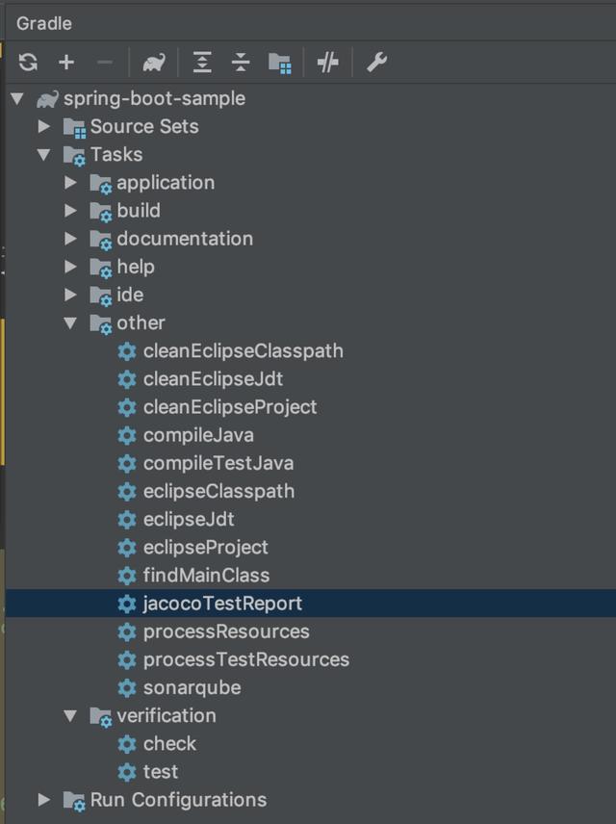This screenshot has width=616, height=824.
Task: Click the folder-style task grouping toolbar icon
Action: (x=280, y=63)
